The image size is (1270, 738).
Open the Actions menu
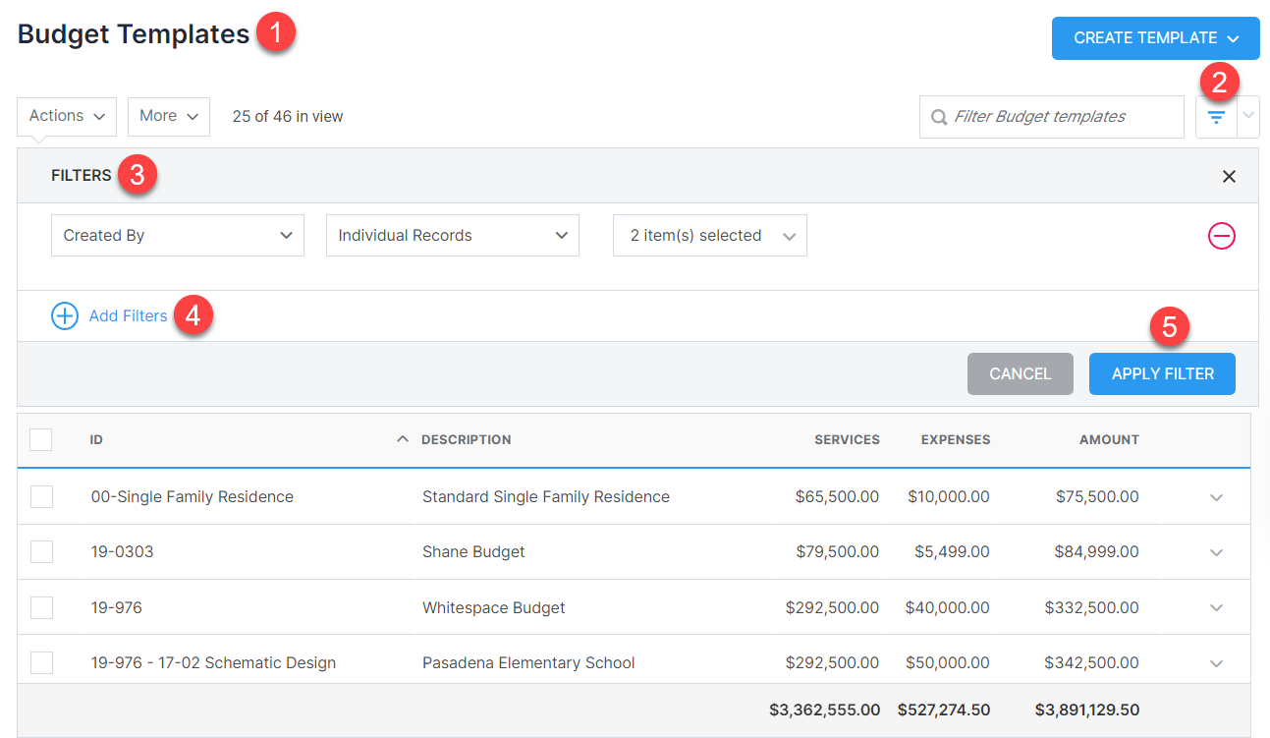pyautogui.click(x=66, y=116)
